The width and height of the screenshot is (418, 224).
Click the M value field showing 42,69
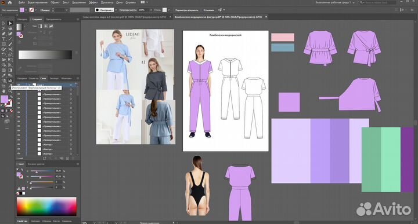pyautogui.click(x=59, y=177)
